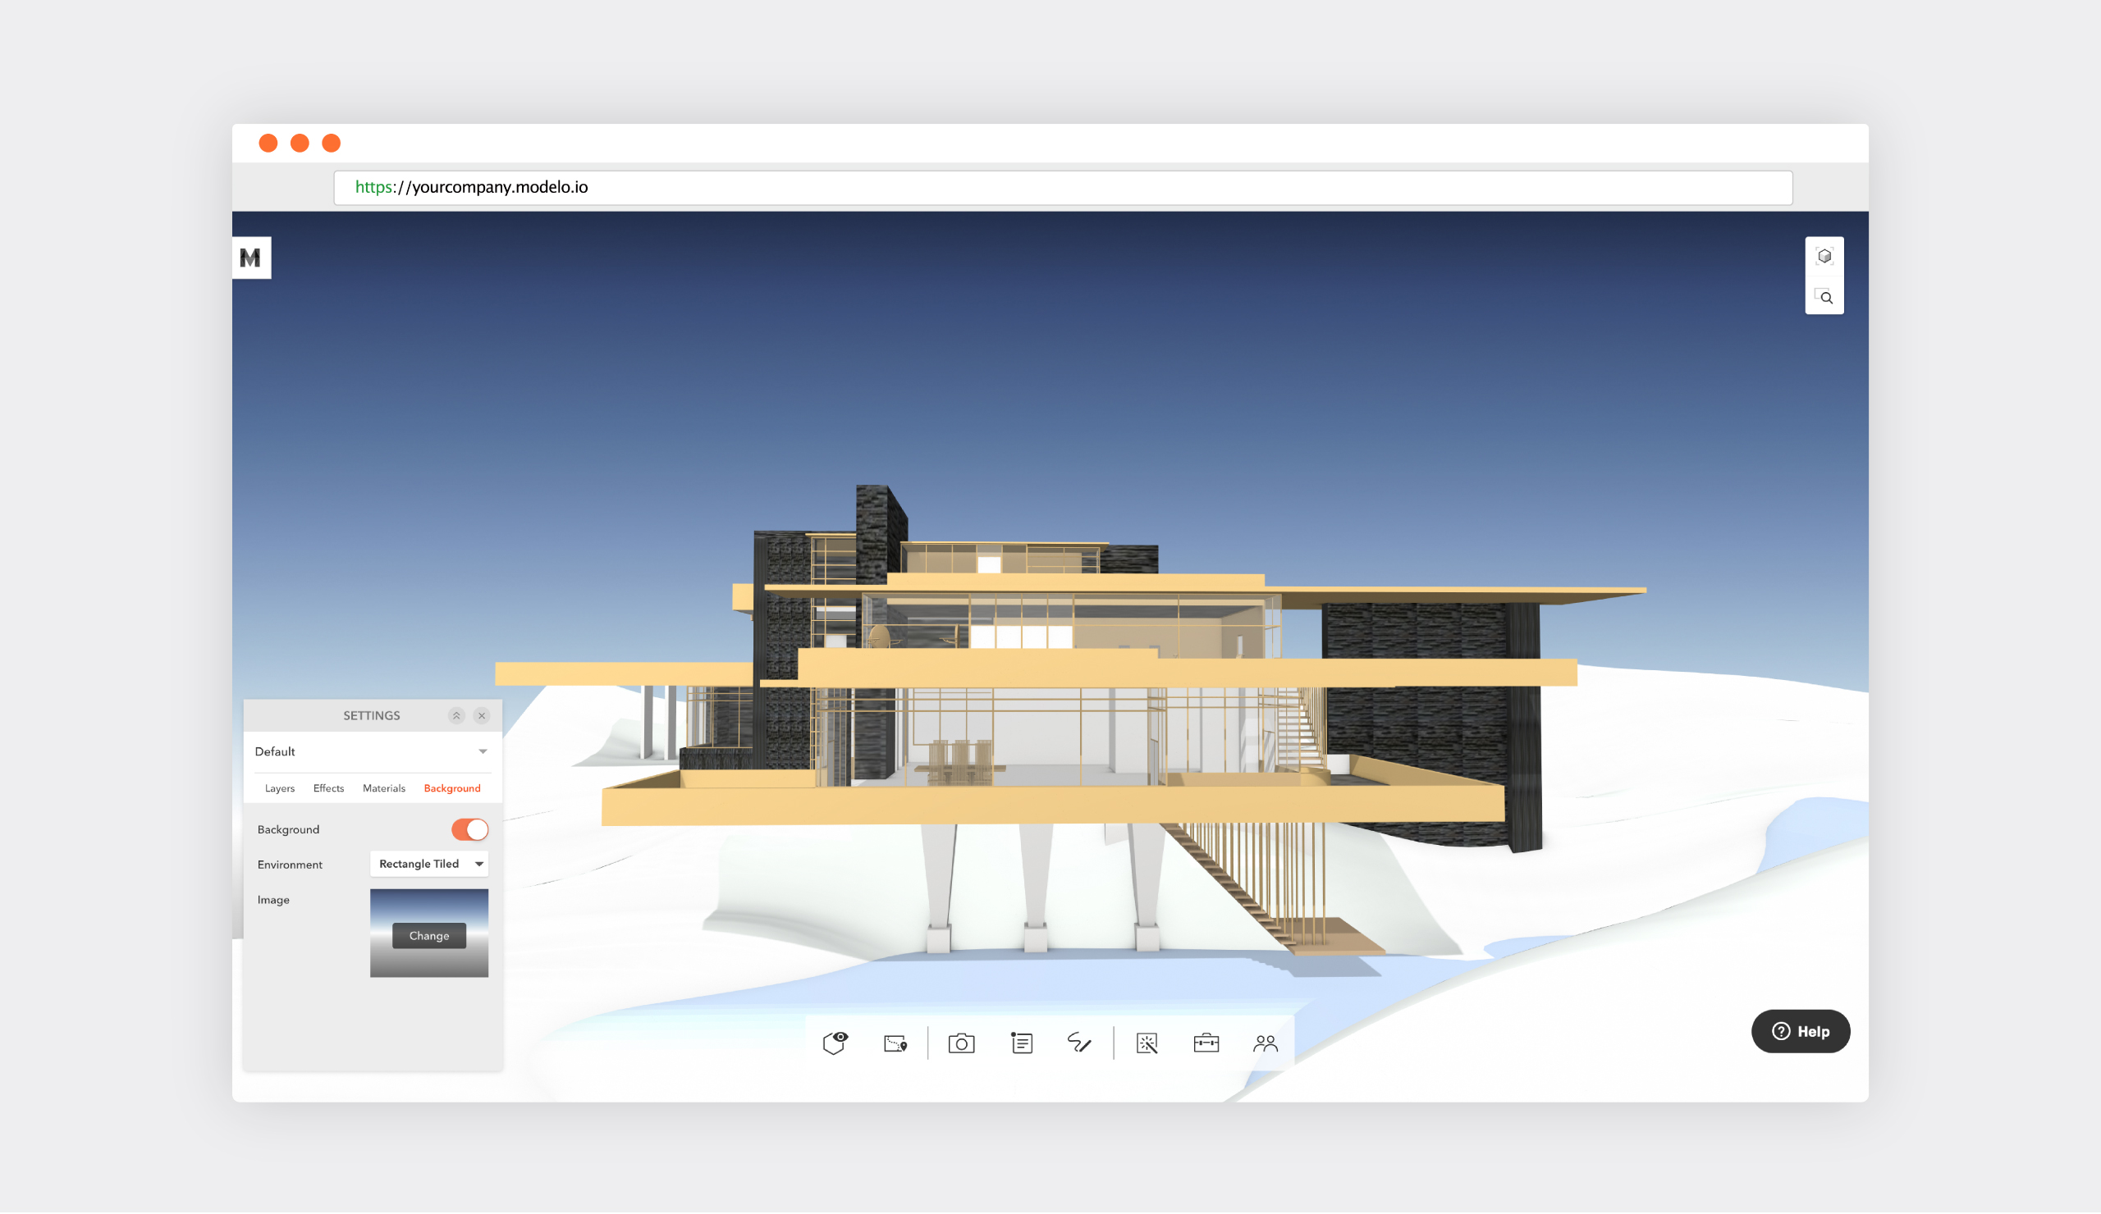Open the Environment Rectangle Tiled dropdown
This screenshot has width=2101, height=1214.
tap(428, 864)
